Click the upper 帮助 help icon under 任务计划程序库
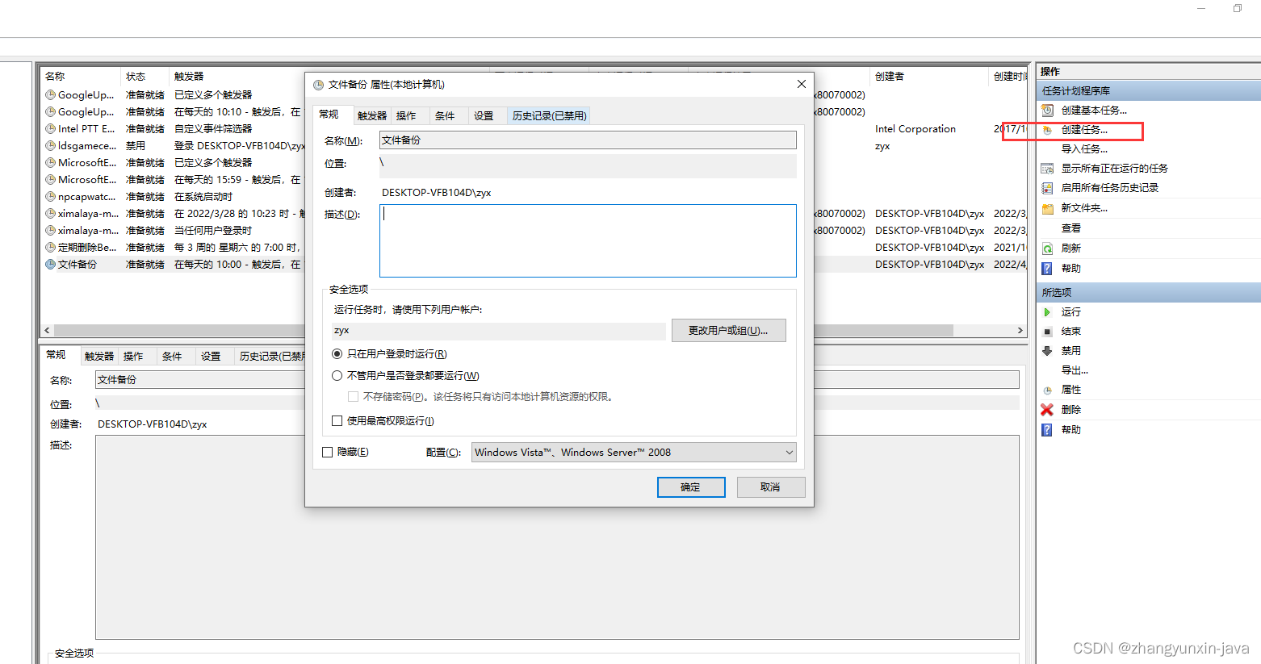The image size is (1261, 664). pos(1047,268)
